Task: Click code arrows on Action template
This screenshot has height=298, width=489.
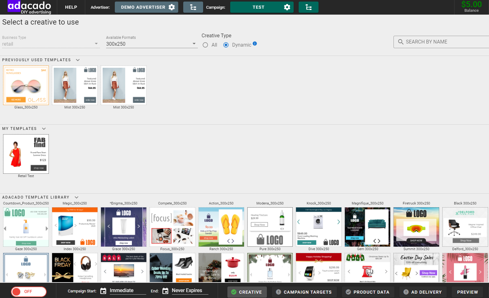Action: point(231,241)
